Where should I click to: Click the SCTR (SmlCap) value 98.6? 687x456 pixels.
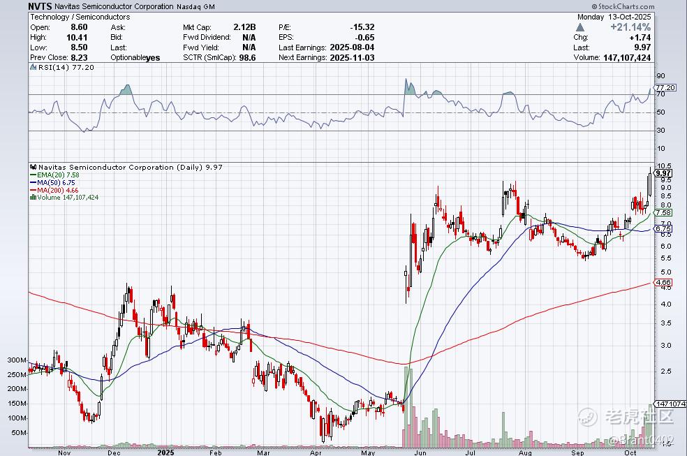click(x=248, y=57)
